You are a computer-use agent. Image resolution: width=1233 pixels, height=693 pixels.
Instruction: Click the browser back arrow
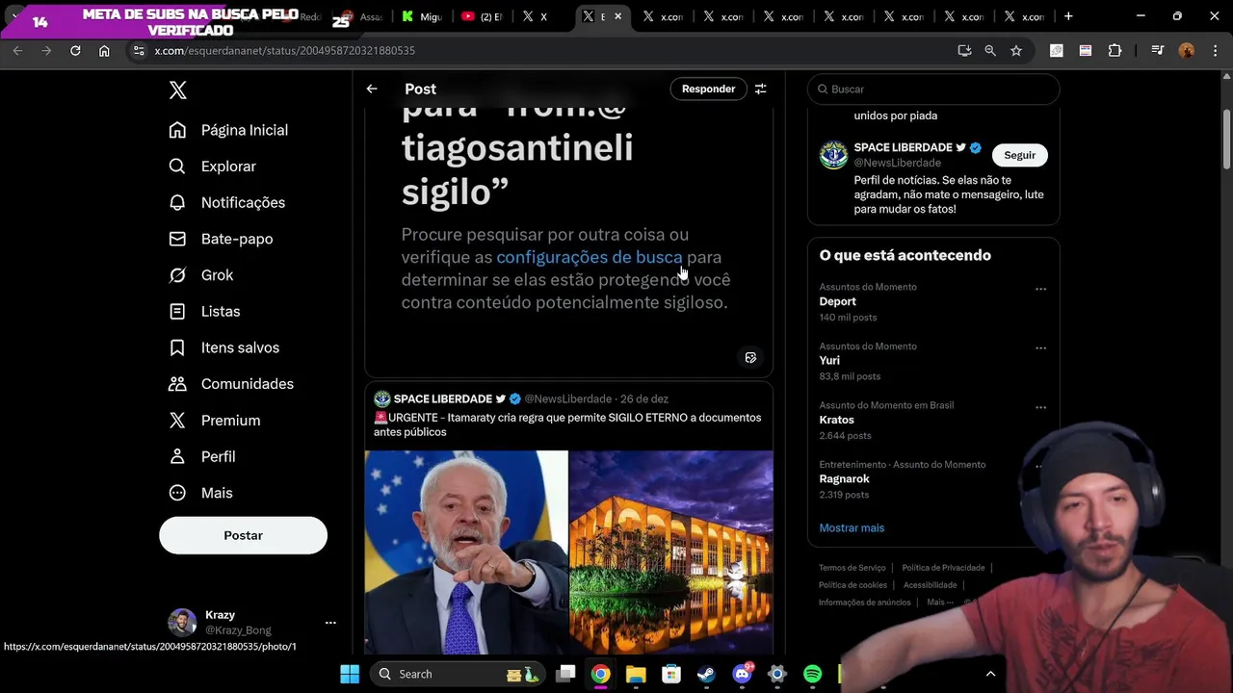pos(17,50)
